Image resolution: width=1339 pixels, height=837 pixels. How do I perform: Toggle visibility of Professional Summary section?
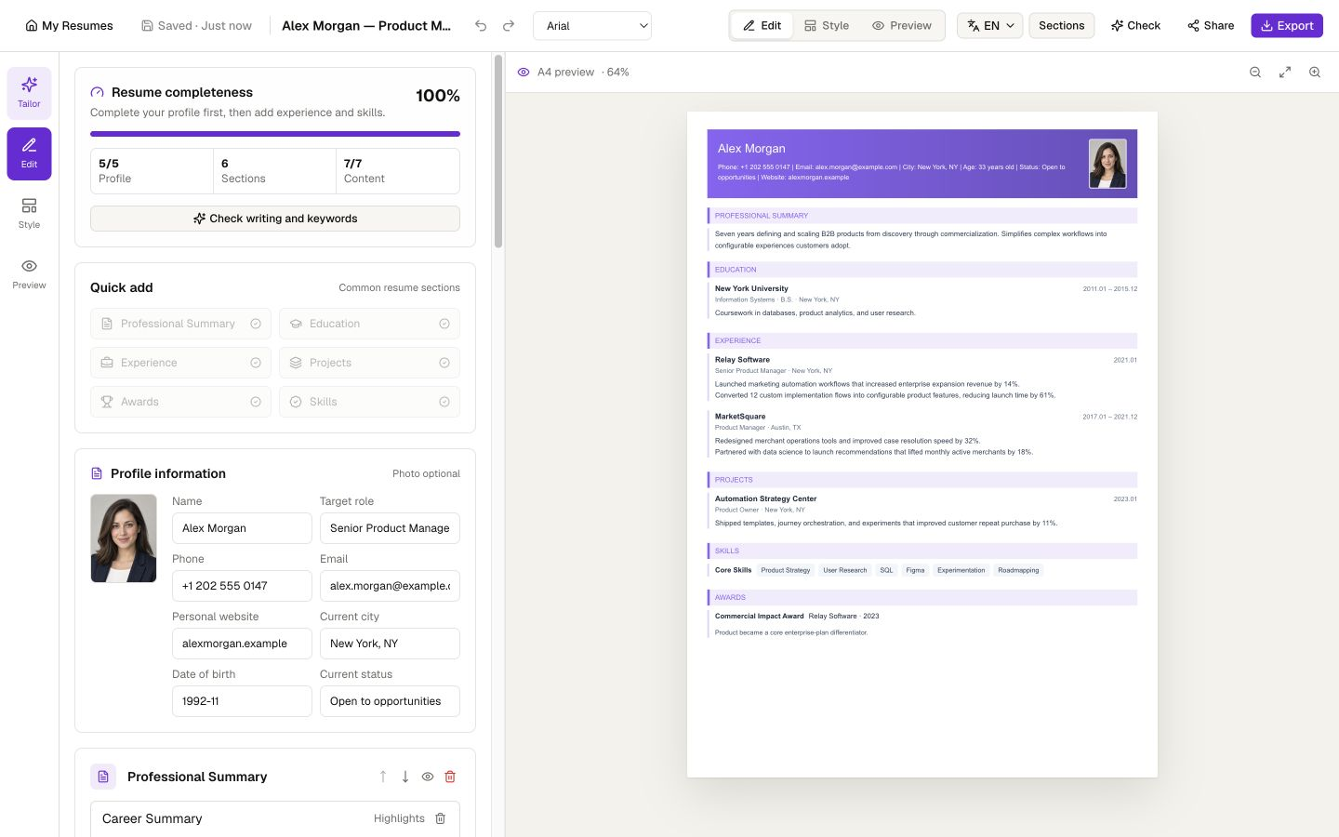click(428, 777)
